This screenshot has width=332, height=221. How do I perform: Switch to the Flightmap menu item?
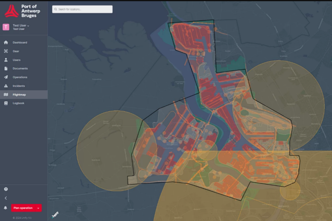pyautogui.click(x=19, y=95)
